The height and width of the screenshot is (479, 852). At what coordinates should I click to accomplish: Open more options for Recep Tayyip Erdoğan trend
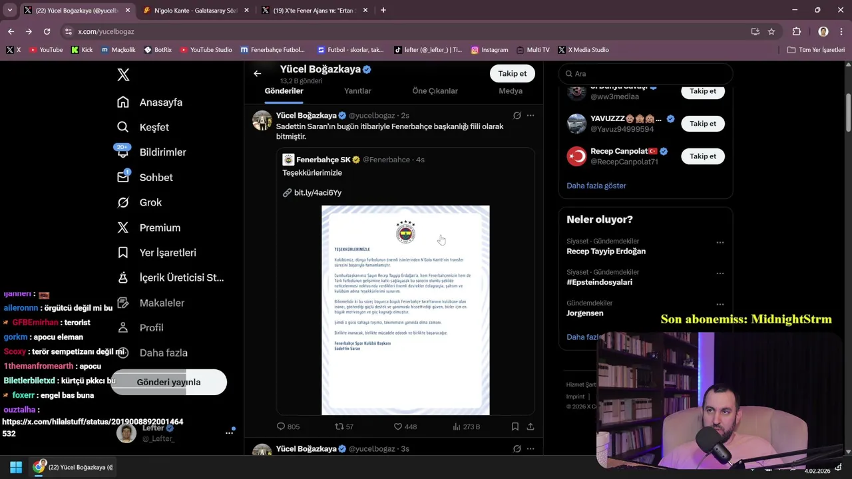pos(720,243)
